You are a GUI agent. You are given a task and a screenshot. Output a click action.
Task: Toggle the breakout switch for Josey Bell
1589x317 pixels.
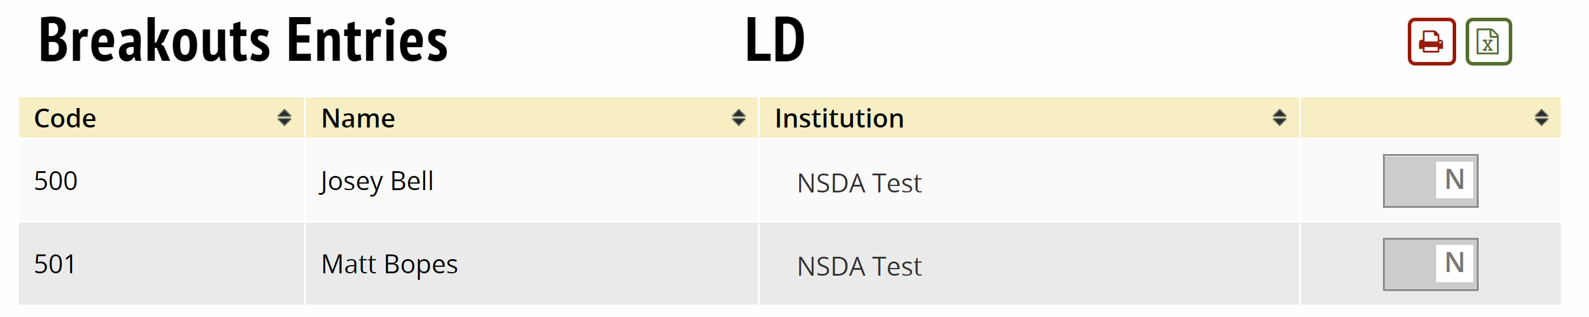1430,181
